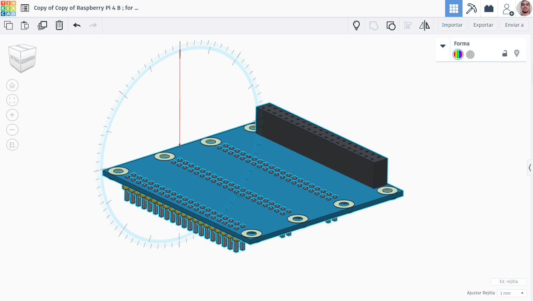Duplicate the selected shape
The height and width of the screenshot is (301, 533).
(42, 25)
